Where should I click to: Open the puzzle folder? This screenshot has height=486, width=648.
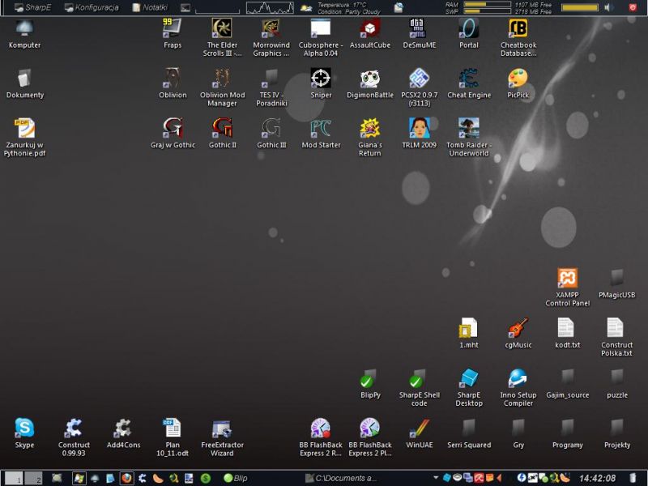tap(616, 383)
